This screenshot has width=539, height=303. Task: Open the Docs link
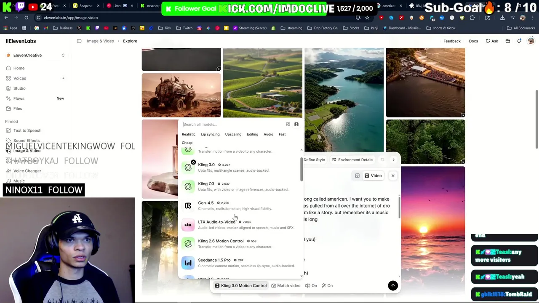pos(473,41)
